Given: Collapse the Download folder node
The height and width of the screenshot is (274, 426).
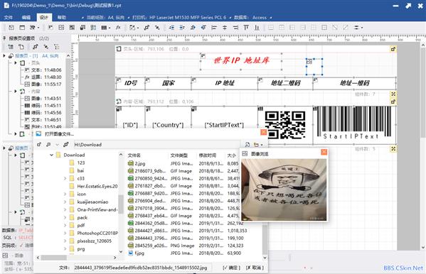Looking at the screenshot, I should pyautogui.click(x=52, y=155).
